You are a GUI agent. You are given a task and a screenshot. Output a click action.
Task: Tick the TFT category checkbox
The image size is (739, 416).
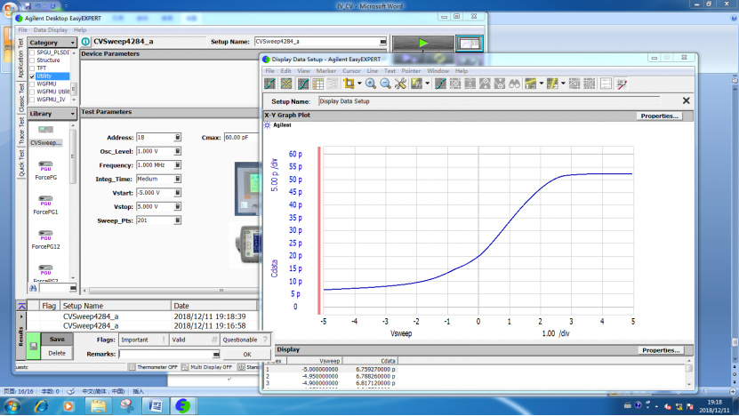[32, 68]
